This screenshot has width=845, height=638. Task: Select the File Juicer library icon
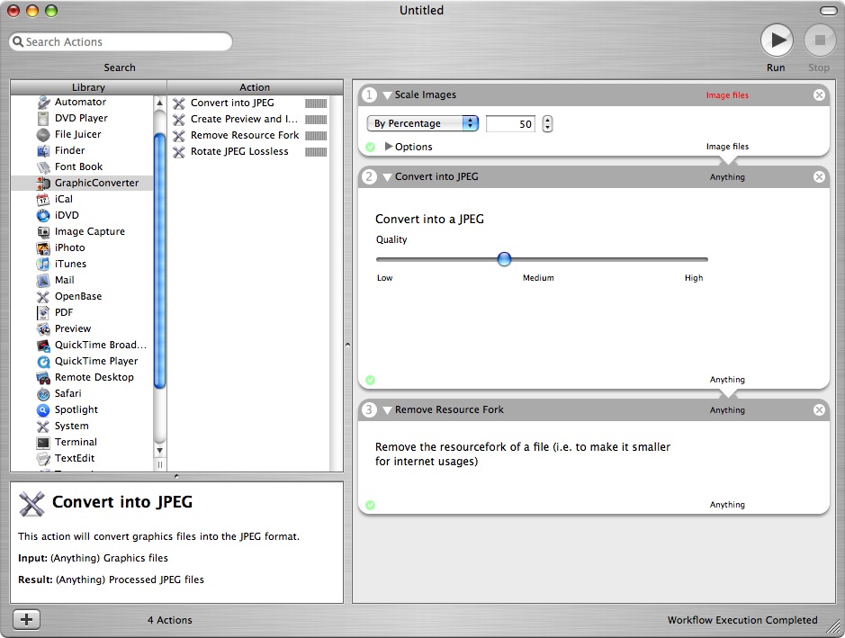[x=43, y=134]
